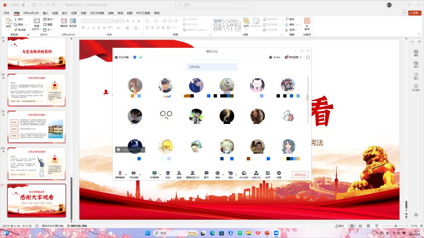This screenshot has height=238, width=424.
Task: Switch to the OfficePLUS ribbon tab
Action: pyautogui.click(x=31, y=13)
